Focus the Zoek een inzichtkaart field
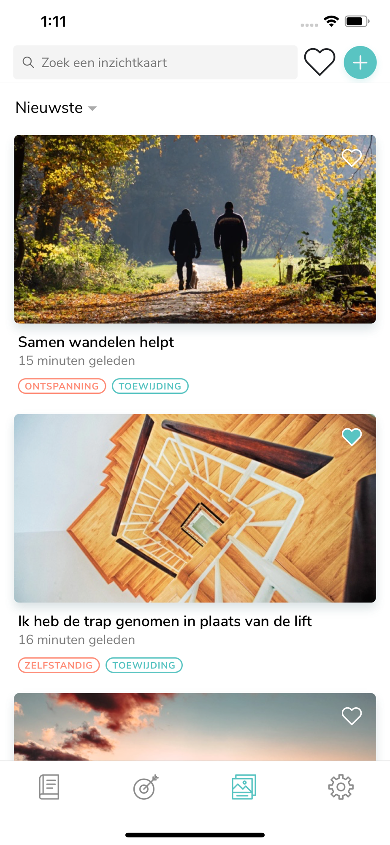 pyautogui.click(x=155, y=63)
